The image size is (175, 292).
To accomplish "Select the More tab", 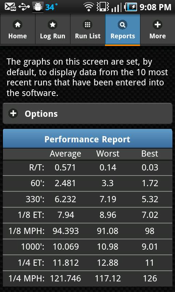I will tap(158, 30).
